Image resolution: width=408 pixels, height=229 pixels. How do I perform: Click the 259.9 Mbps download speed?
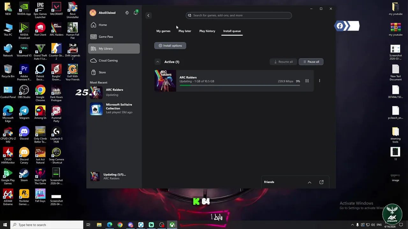pyautogui.click(x=285, y=81)
